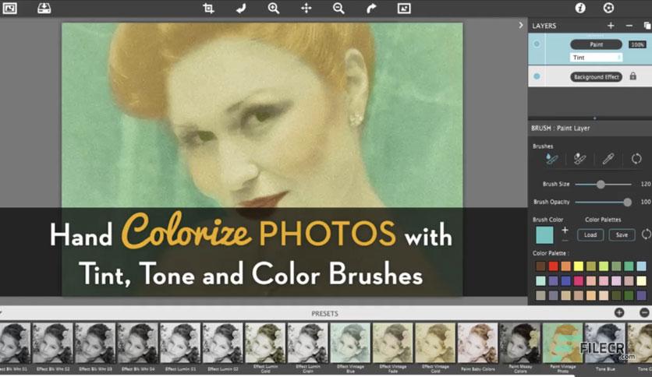Toggle visibility of the Paint layer
Image resolution: width=652 pixels, height=377 pixels.
coord(537,44)
